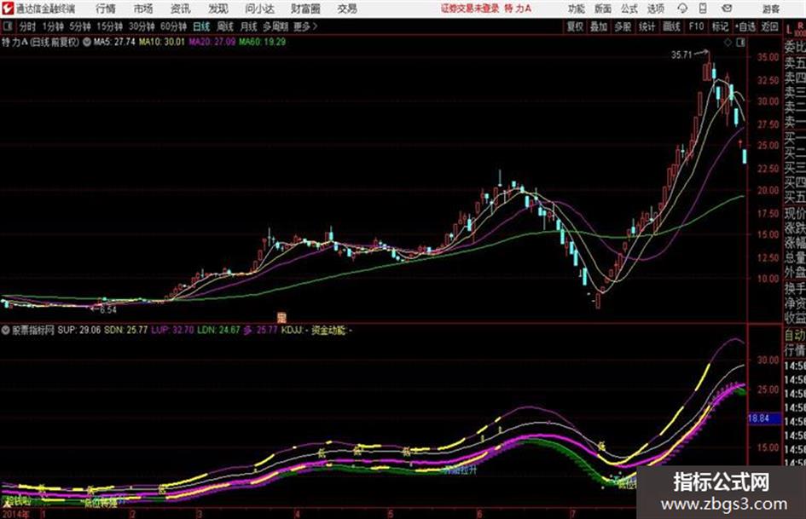This screenshot has width=806, height=519.
Task: Click the MA5: 27.74 indicator label
Action: pos(114,42)
